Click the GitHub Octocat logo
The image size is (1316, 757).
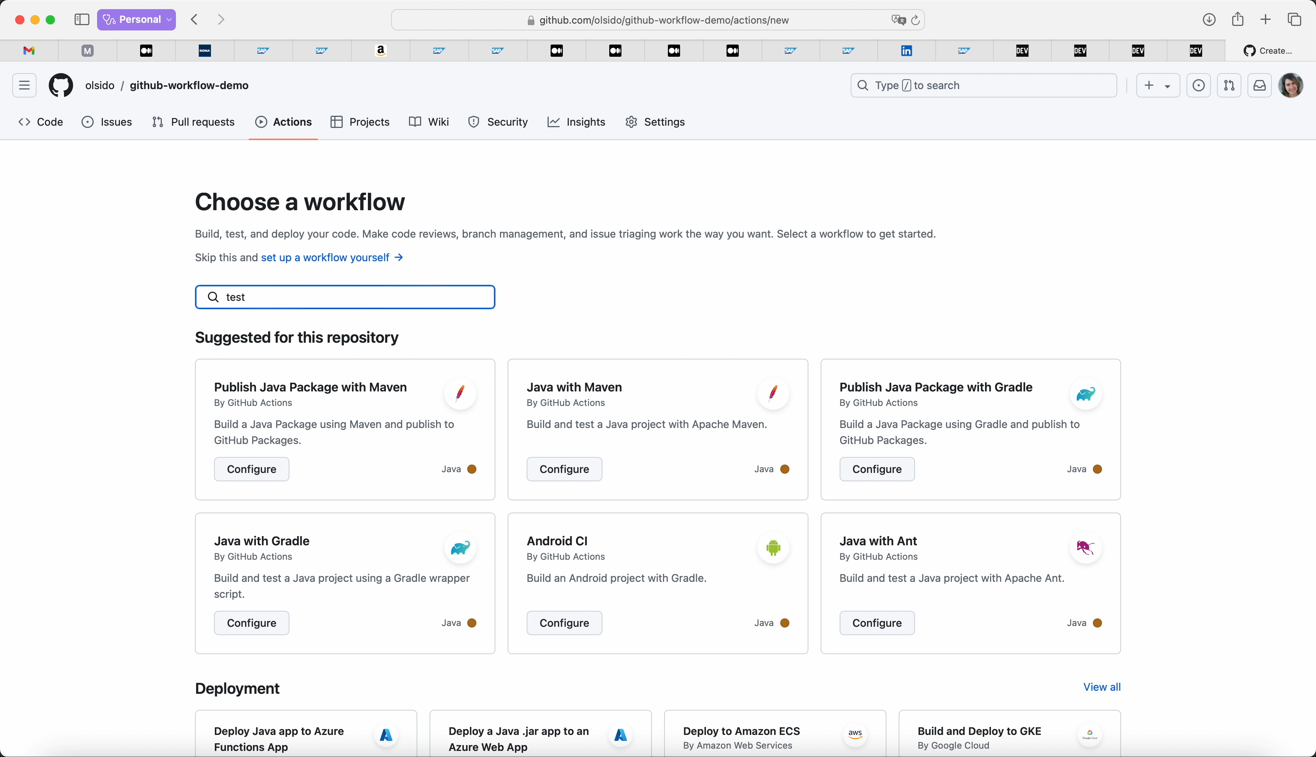(x=61, y=85)
